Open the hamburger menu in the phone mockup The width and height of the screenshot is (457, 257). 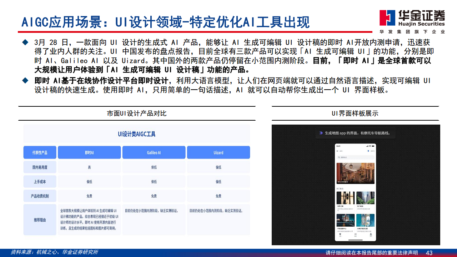point(337,151)
